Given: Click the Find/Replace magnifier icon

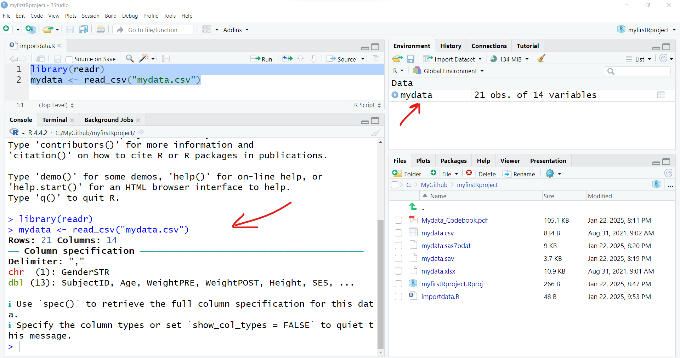Looking at the screenshot, I should click(130, 59).
